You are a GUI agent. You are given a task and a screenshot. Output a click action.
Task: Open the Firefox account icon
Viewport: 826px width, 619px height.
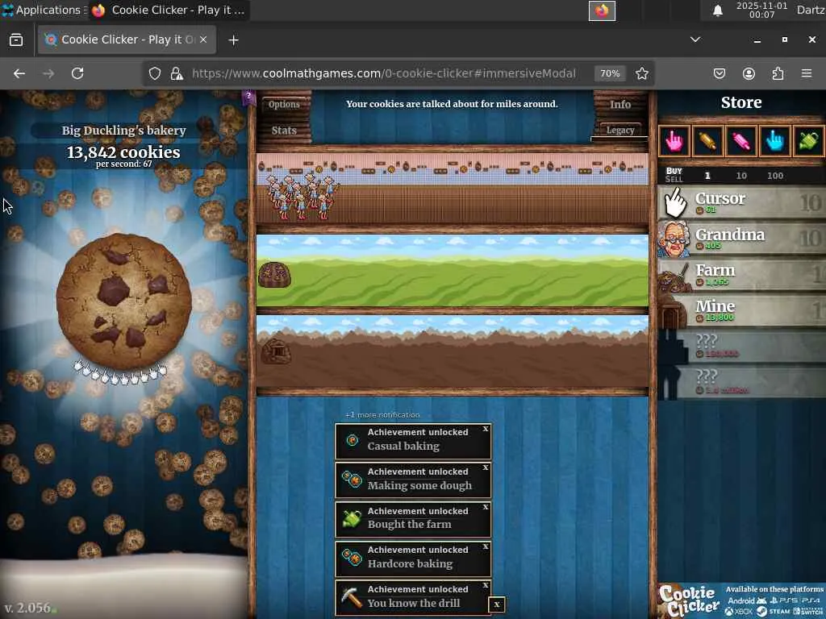[749, 73]
